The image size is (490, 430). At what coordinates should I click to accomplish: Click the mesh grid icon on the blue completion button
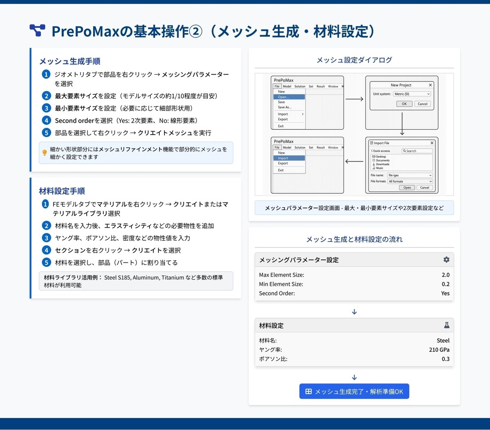click(x=309, y=391)
